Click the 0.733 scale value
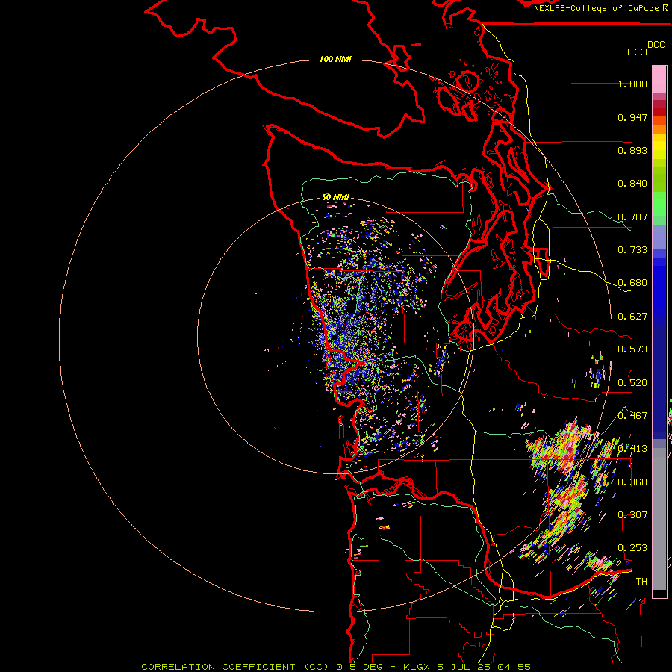The width and height of the screenshot is (672, 672). [x=632, y=250]
